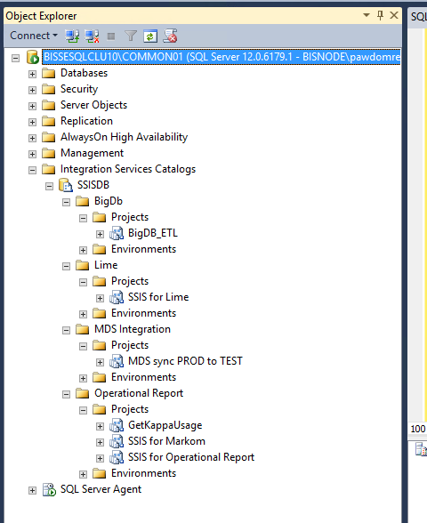The height and width of the screenshot is (523, 427).
Task: Click the SQL Server Agent icon
Action: click(x=49, y=489)
